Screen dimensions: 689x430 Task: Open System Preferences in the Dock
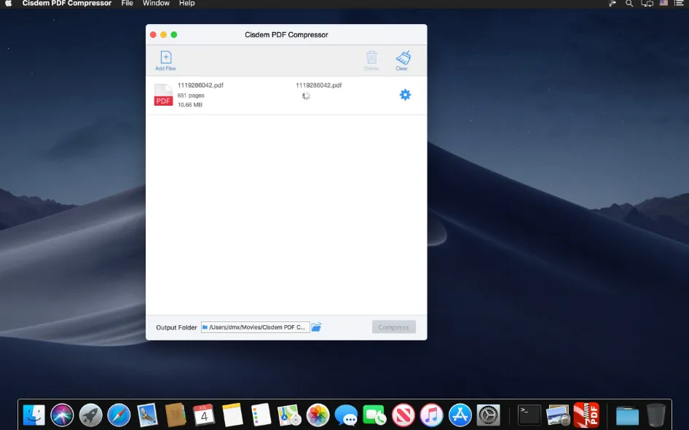click(488, 415)
